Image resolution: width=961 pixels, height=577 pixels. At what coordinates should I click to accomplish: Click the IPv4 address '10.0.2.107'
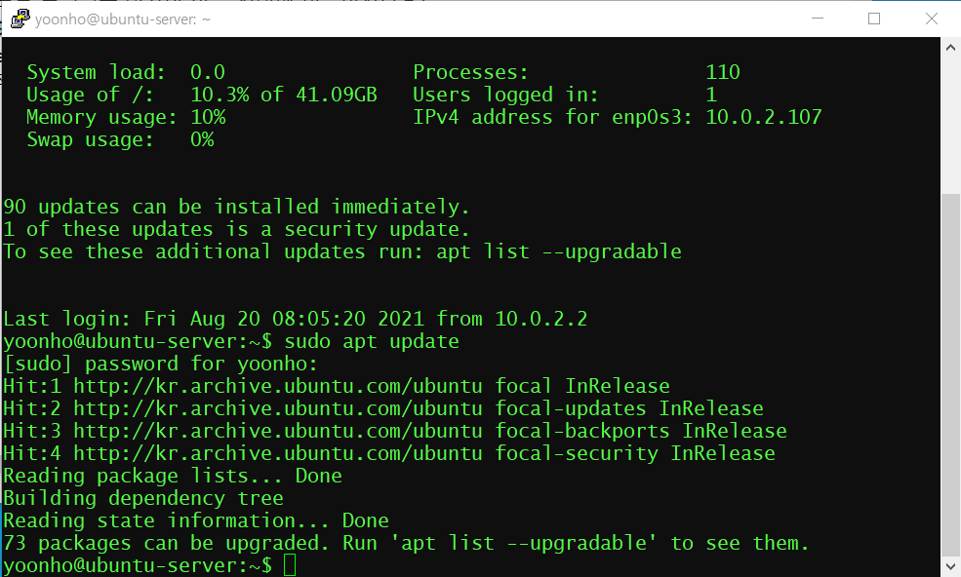764,117
